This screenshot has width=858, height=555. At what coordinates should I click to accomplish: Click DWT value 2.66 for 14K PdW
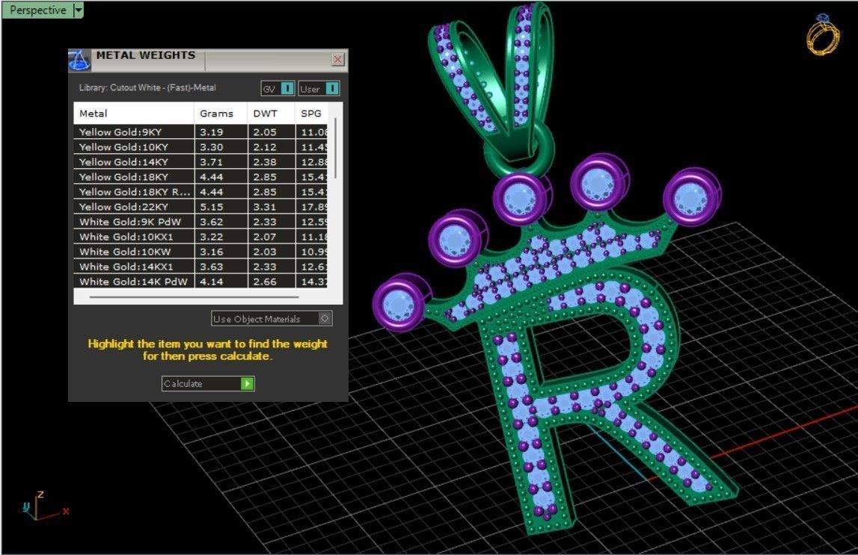pos(264,282)
